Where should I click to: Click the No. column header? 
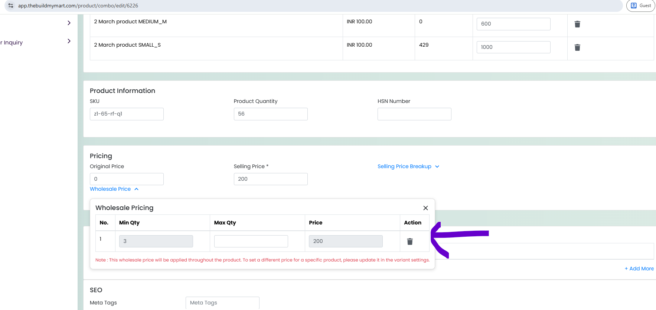(x=104, y=223)
